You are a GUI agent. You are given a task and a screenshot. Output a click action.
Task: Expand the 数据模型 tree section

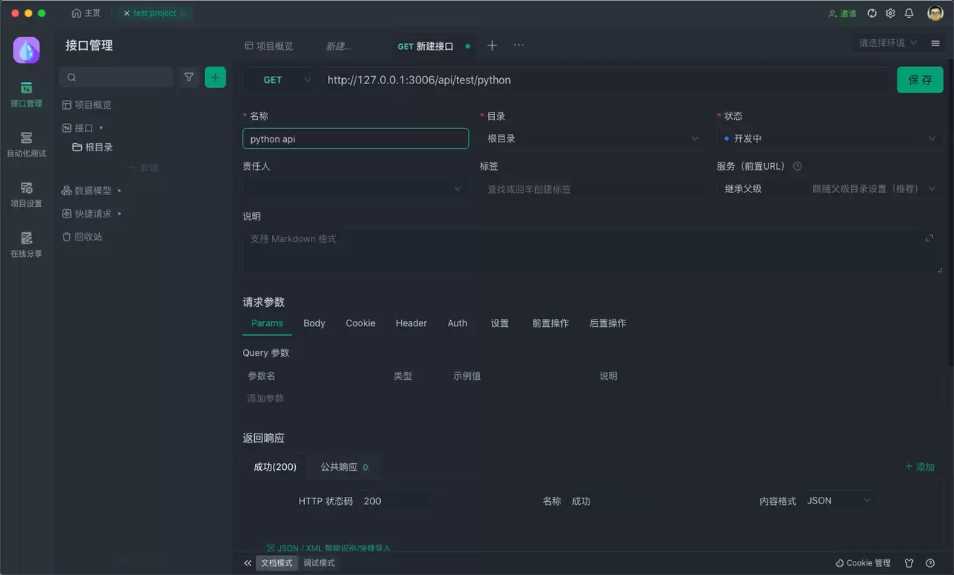click(92, 191)
